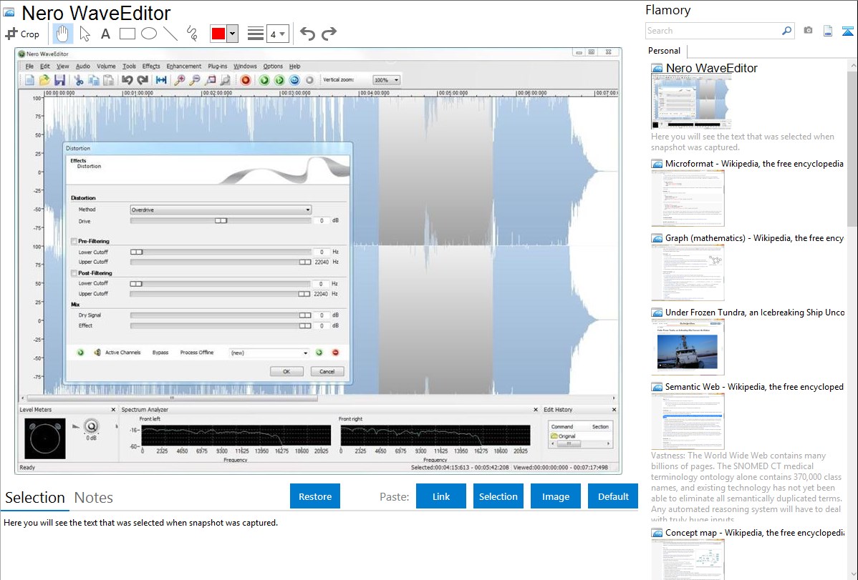Open the Tools menu in Nero WaveEditor

point(129,66)
